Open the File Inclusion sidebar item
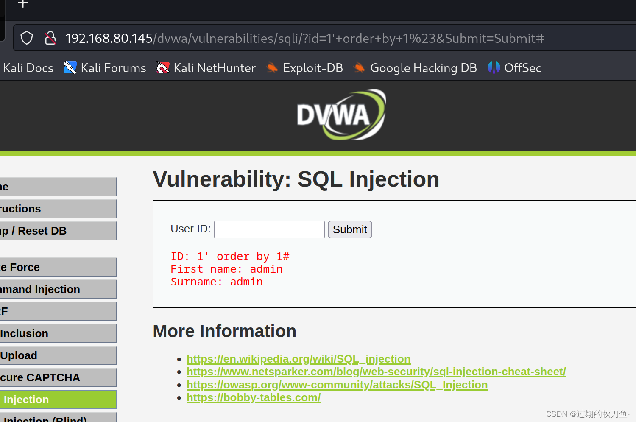Image resolution: width=636 pixels, height=422 pixels. tap(58, 333)
